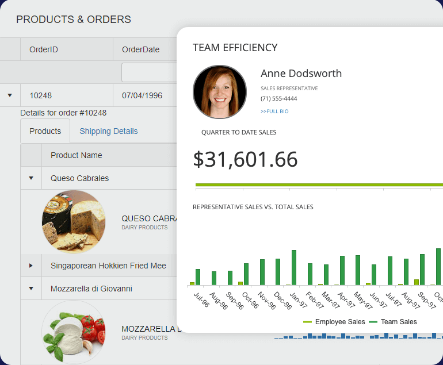Collapse the order 10248 row arrow

tap(10, 95)
